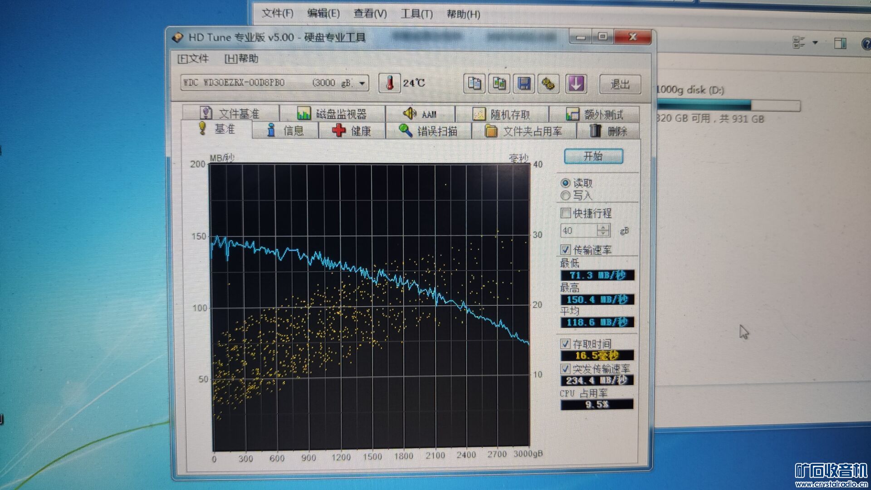This screenshot has width=871, height=490.
Task: Open the 错误扫描 error scan tab
Action: click(x=428, y=131)
